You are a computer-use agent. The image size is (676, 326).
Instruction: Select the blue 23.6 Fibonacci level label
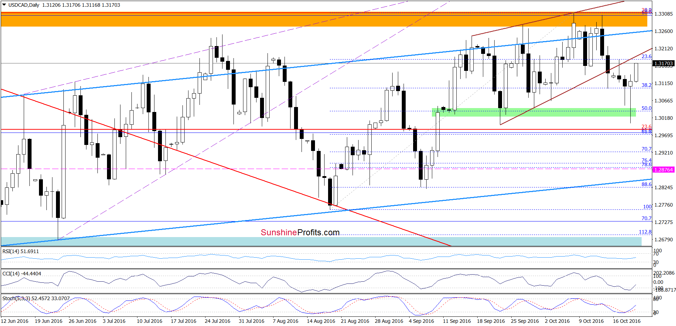coord(647,56)
